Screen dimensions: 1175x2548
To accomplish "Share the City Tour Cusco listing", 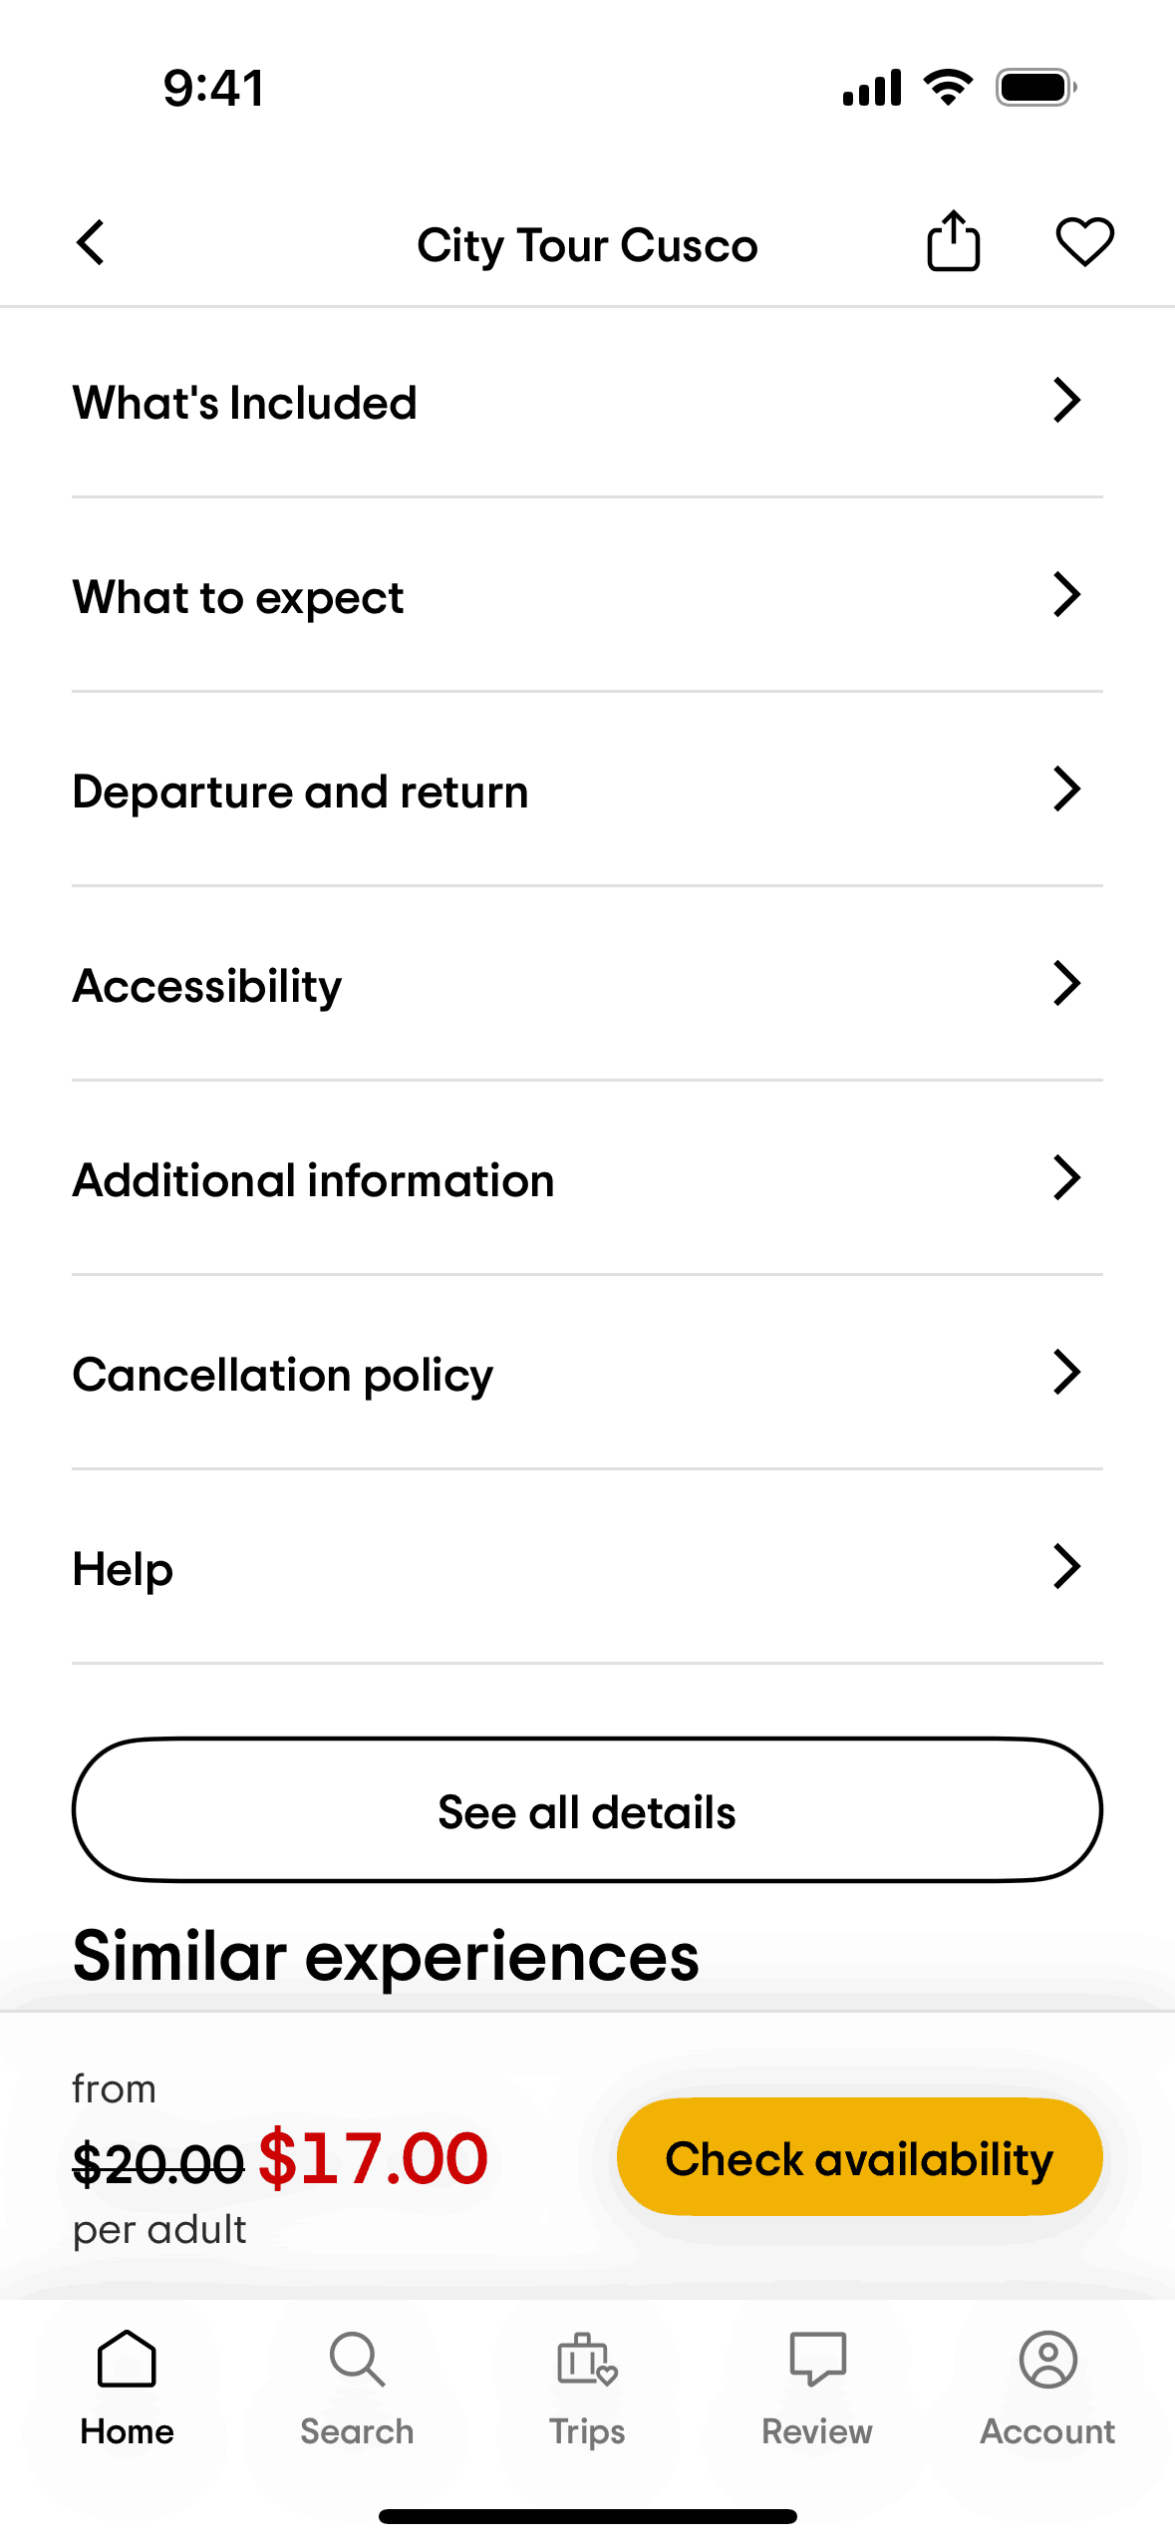I will tap(953, 242).
